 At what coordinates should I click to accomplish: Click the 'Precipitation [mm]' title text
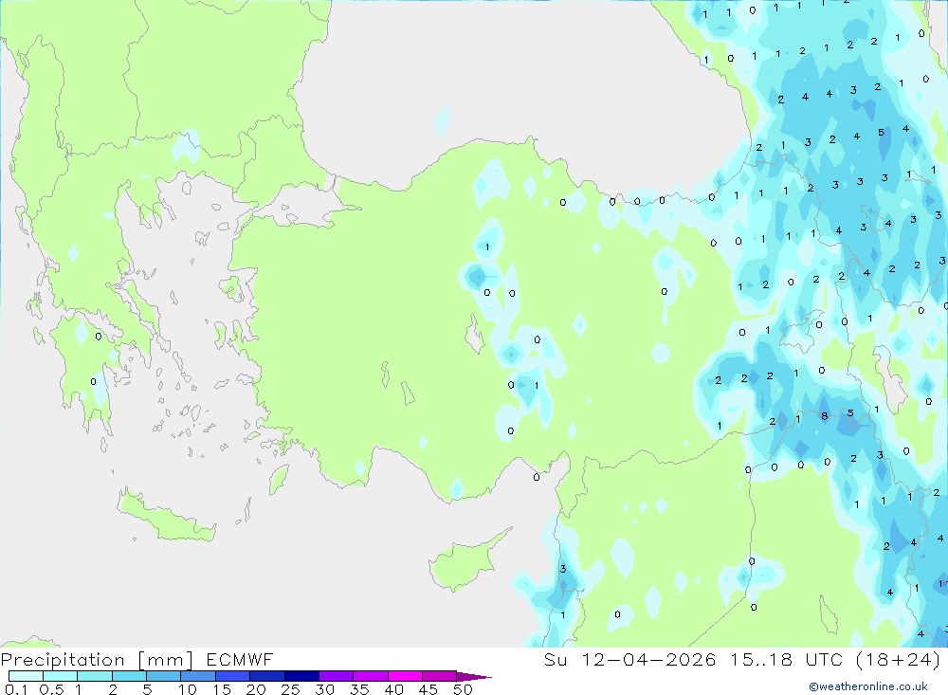[x=97, y=660]
